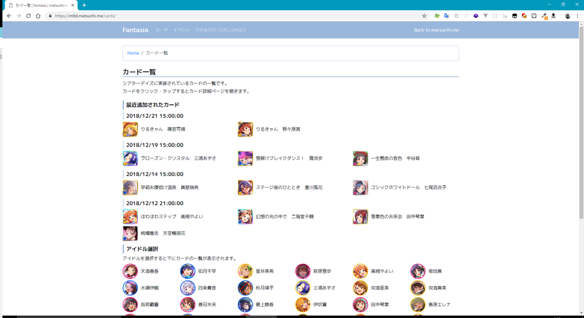
Task: Open the 一生懸命の音色 card thumbnail
Action: [x=360, y=159]
